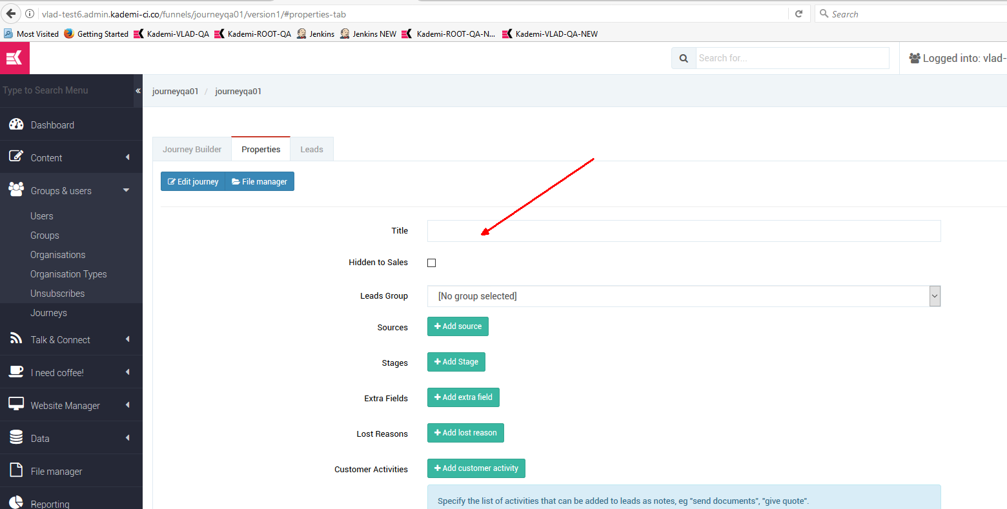Open Users in the sidebar
The image size is (1007, 509).
coord(42,216)
